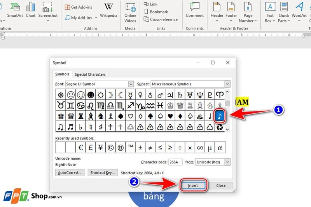Screen dimensions: 311x207
Task: Pick the trademark sign from recent symbols
Action: coord(130,147)
